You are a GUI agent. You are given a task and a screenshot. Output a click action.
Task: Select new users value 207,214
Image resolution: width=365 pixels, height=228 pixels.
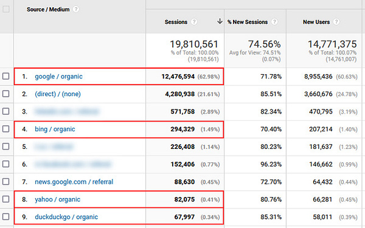(x=321, y=129)
